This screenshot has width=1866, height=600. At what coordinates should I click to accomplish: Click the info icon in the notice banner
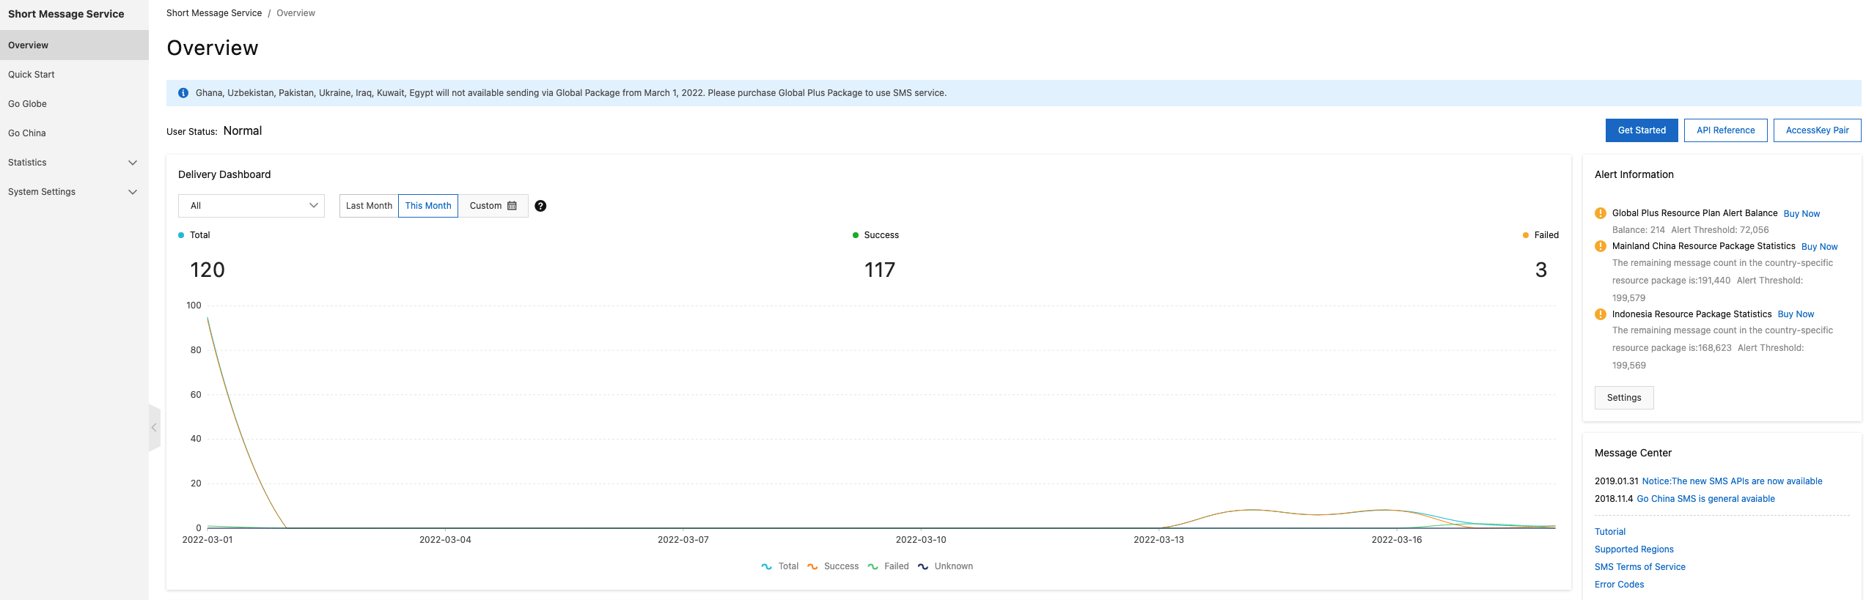[183, 93]
